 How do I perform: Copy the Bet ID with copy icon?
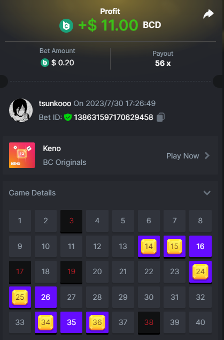click(160, 117)
